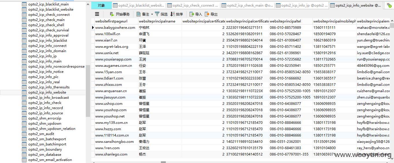Click the websiteprincipaltel column header
Screen dimensions: 394x163
click(x=291, y=21)
